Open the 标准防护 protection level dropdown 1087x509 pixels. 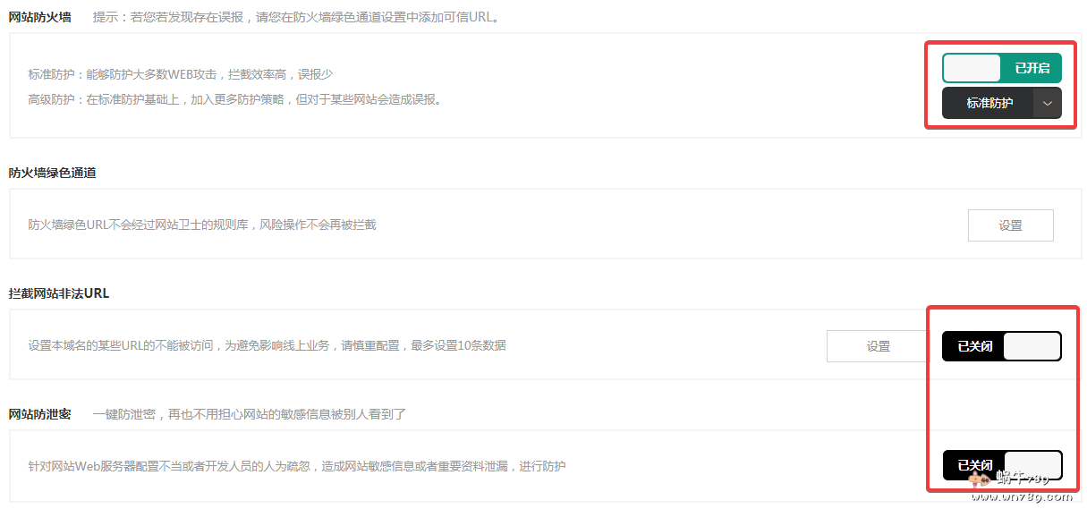(x=1002, y=103)
